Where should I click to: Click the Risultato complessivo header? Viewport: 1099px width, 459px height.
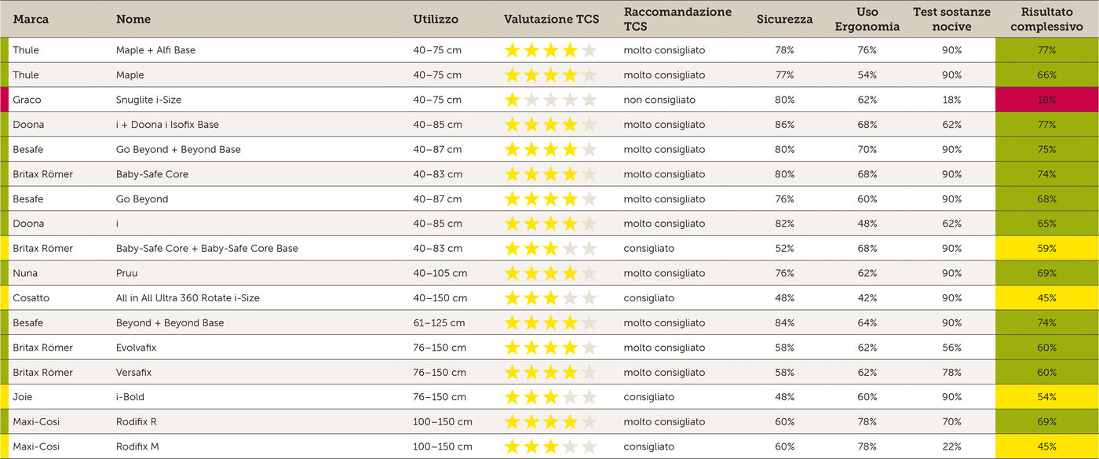[x=1046, y=19]
